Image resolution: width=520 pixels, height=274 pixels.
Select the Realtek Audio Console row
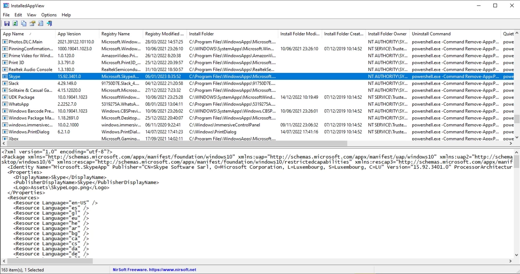[257, 70]
